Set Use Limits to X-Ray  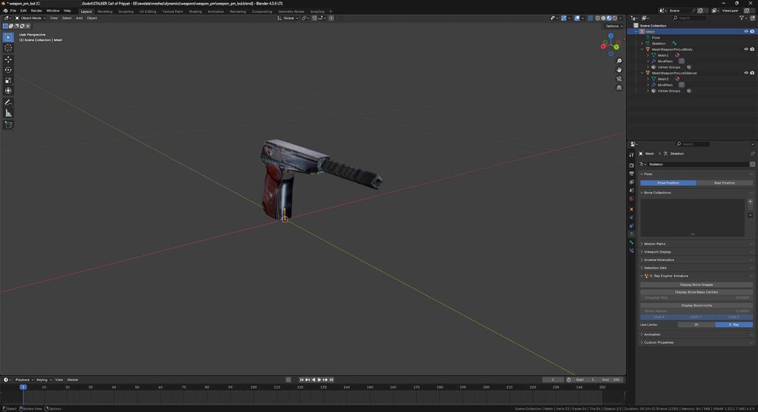point(734,325)
